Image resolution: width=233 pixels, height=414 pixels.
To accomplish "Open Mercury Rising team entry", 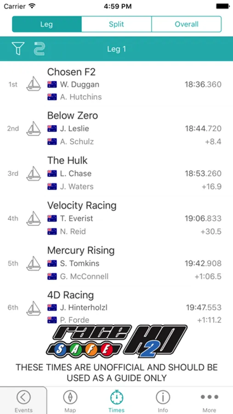I will pos(116,263).
